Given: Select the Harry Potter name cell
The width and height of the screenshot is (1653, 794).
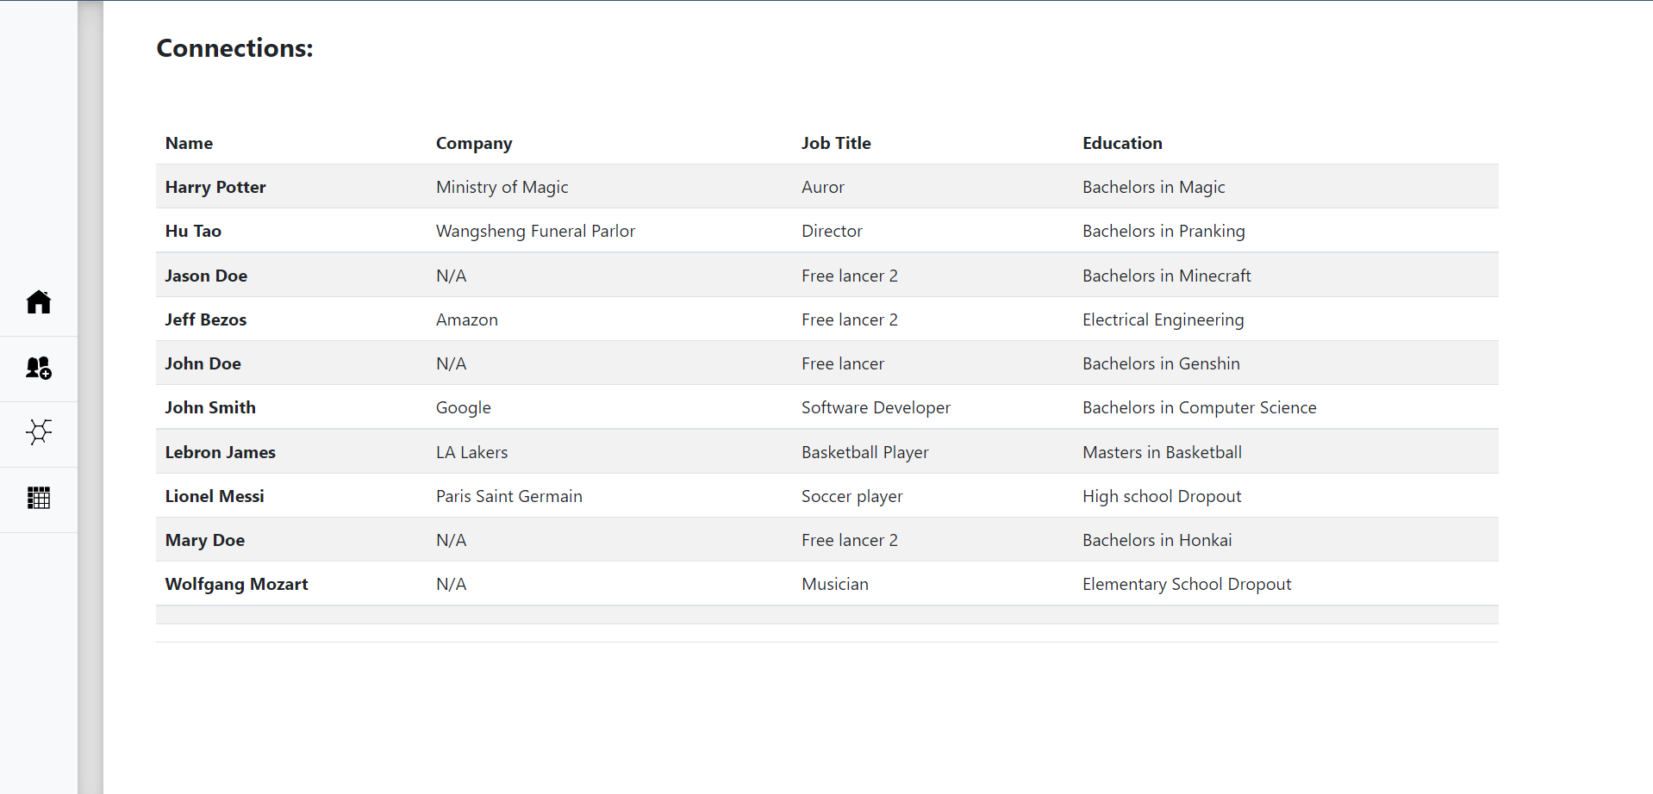Looking at the screenshot, I should tap(215, 187).
